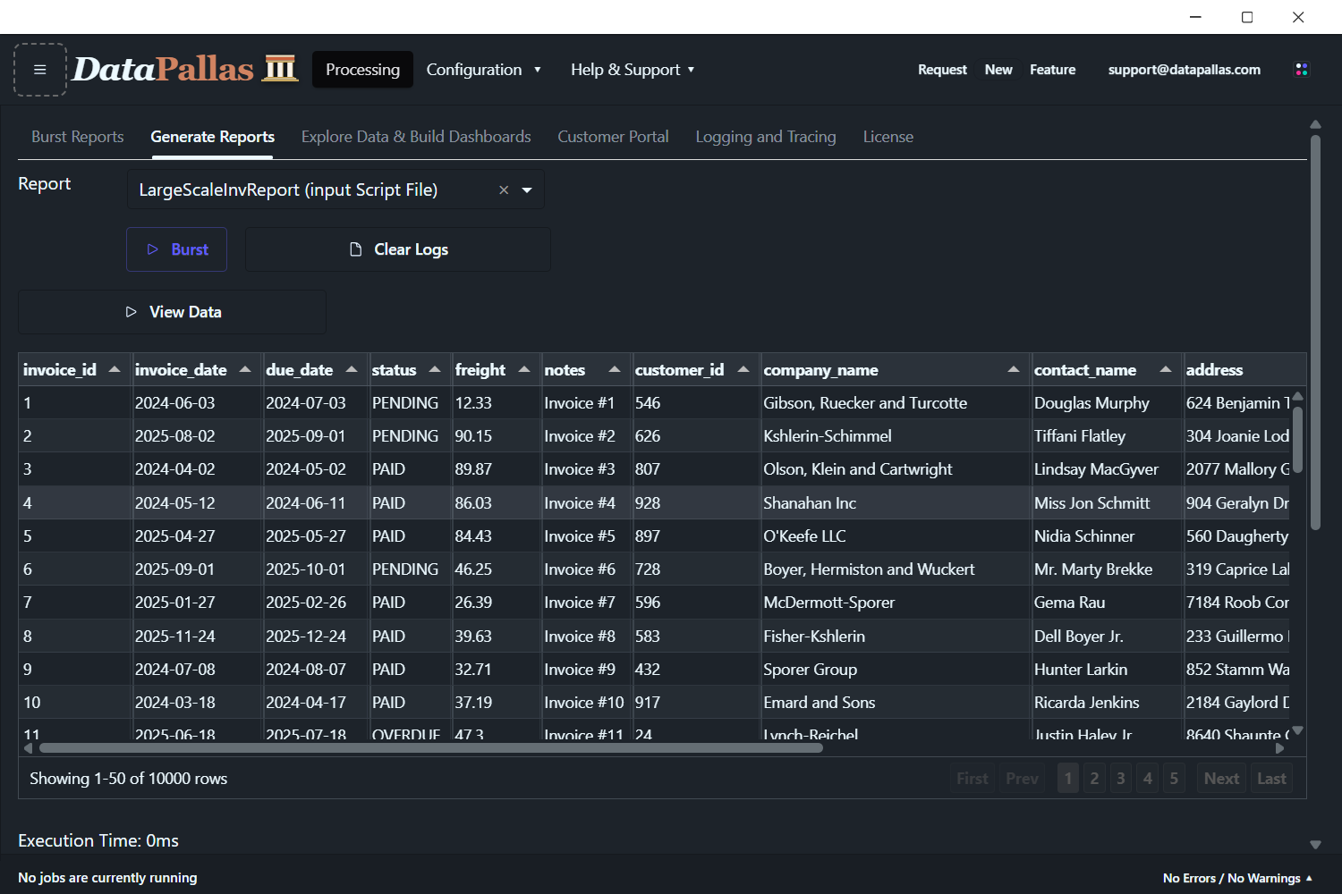Click 'No jobs are currently running' status

coord(107,878)
